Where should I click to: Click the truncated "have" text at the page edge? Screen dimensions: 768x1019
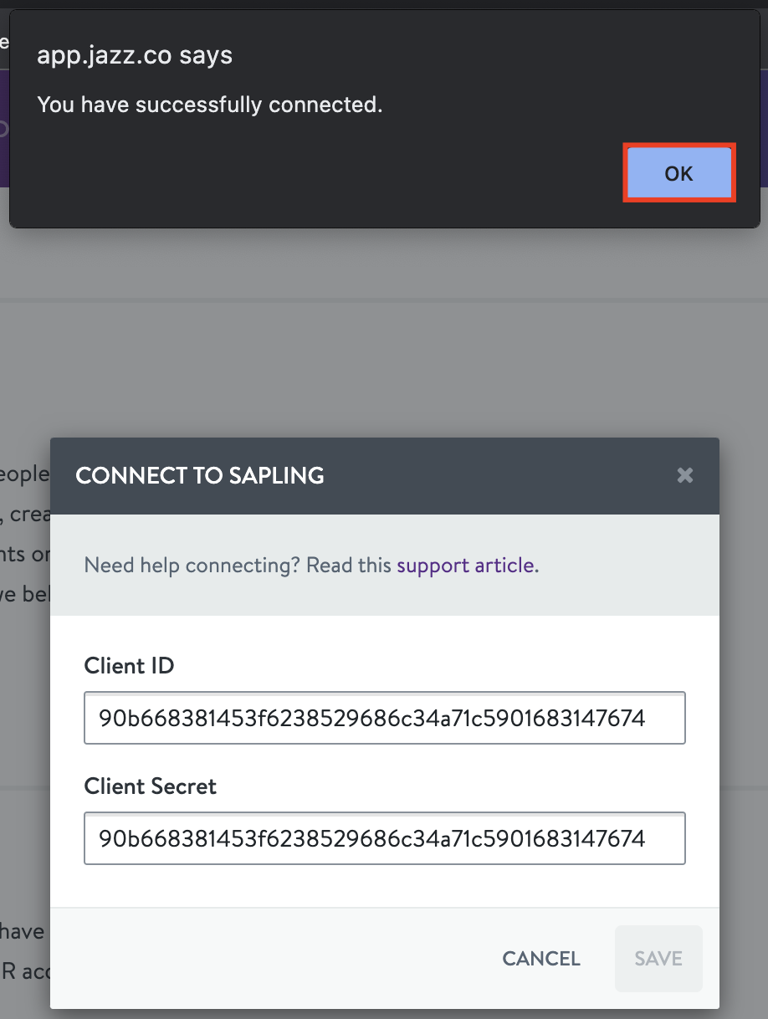(x=22, y=931)
